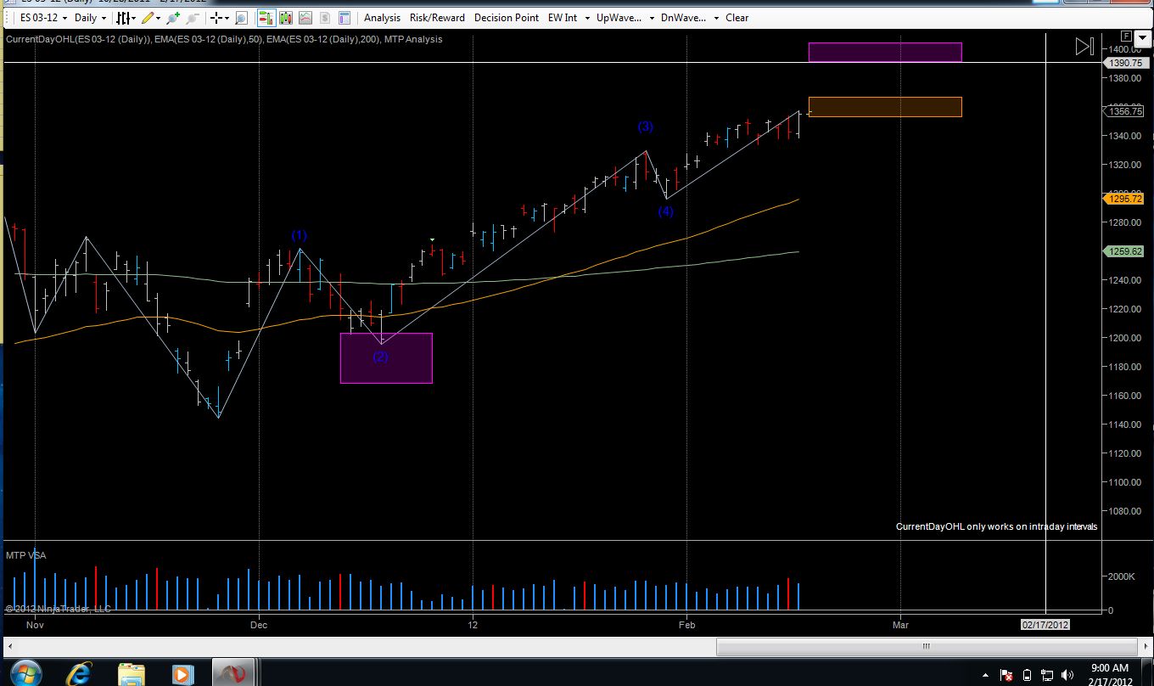Select the wave (1) label

point(300,235)
